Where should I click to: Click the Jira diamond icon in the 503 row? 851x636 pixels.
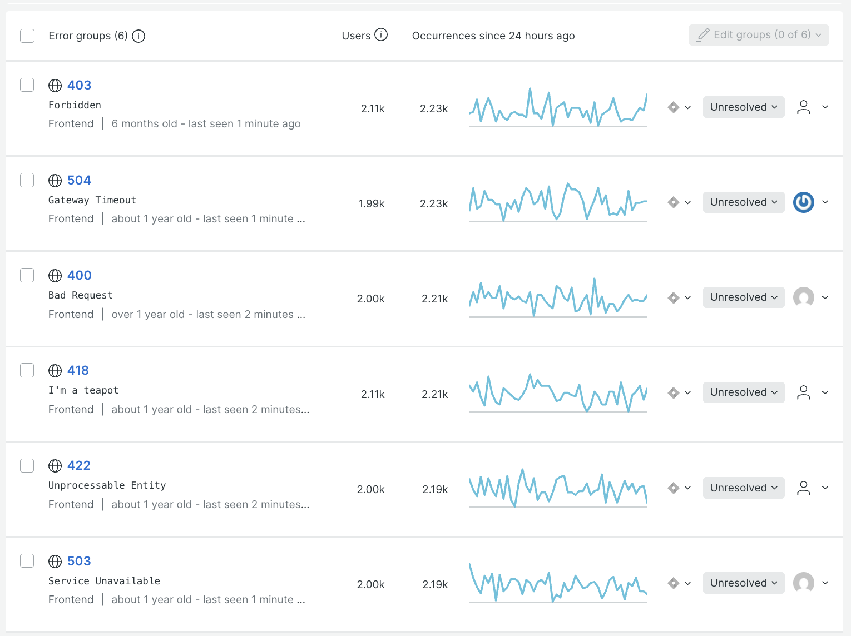(674, 583)
